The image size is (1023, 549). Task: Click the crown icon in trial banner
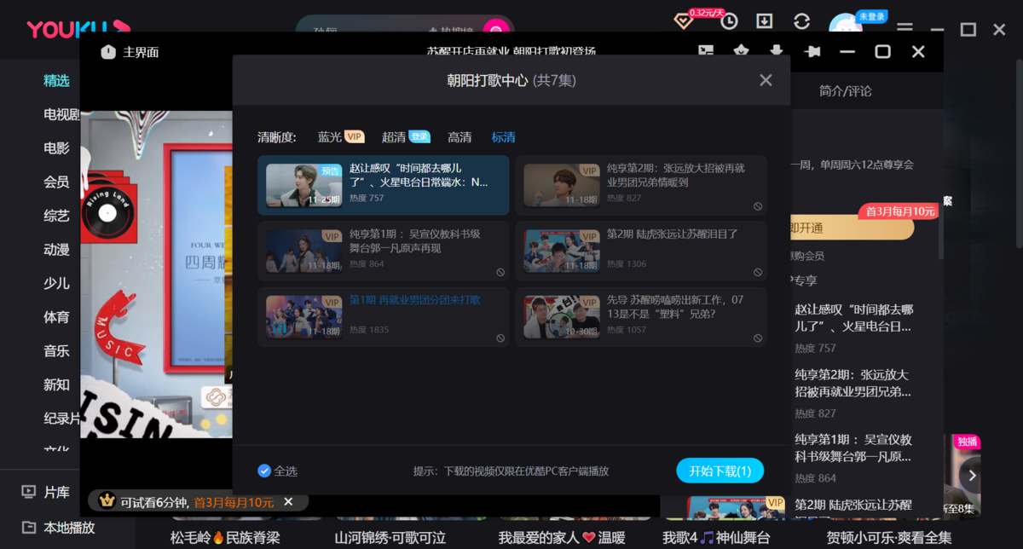tap(107, 501)
